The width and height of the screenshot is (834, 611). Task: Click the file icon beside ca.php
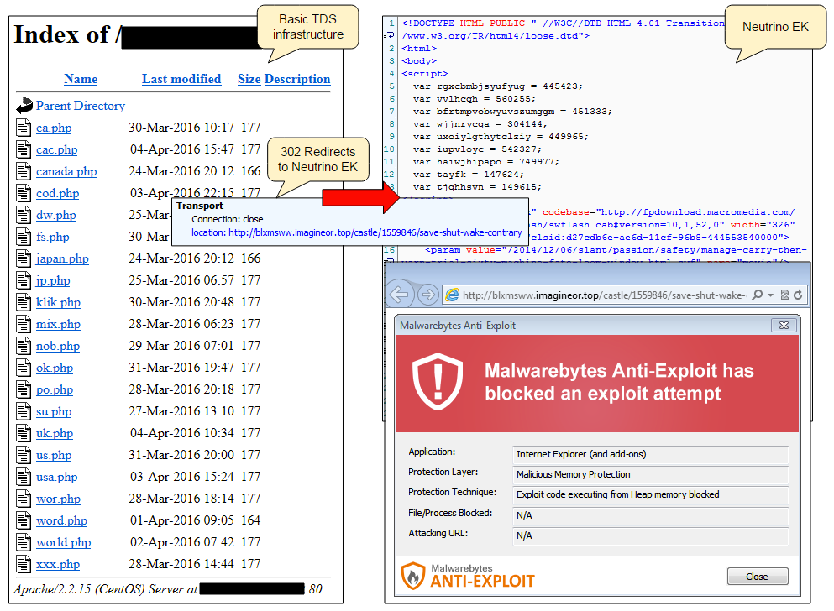click(23, 128)
